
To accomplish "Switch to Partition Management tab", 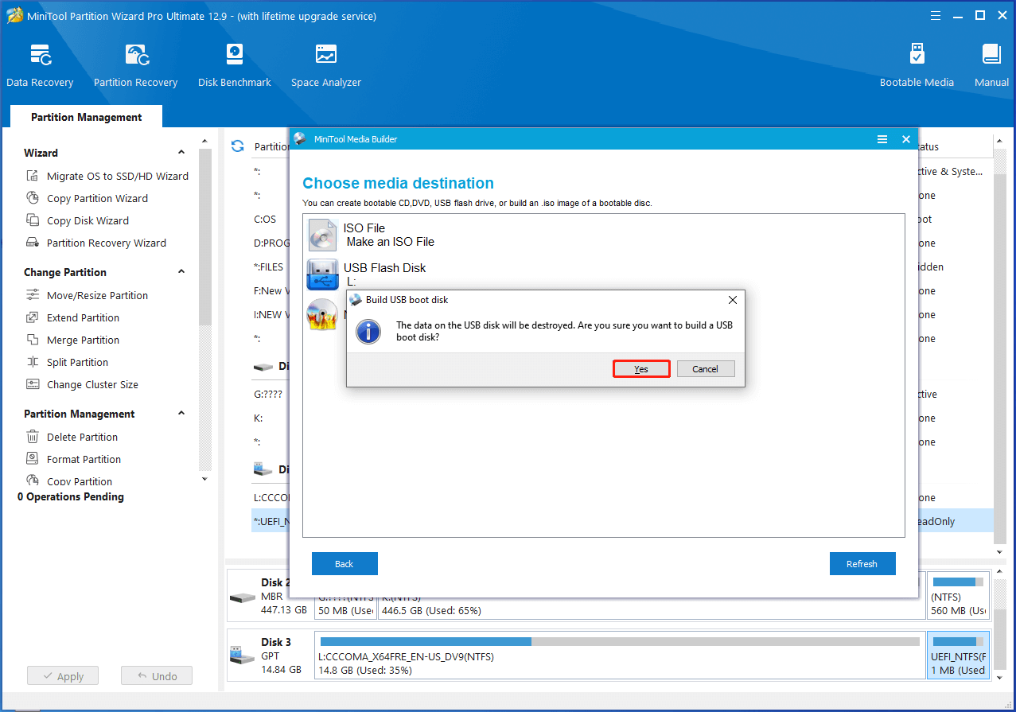I will [86, 117].
